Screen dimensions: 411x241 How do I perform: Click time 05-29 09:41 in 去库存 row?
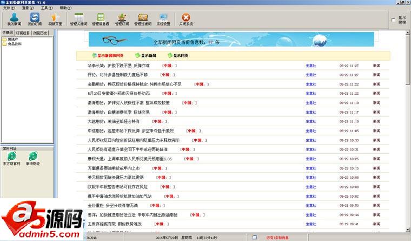pyautogui.click(x=349, y=224)
